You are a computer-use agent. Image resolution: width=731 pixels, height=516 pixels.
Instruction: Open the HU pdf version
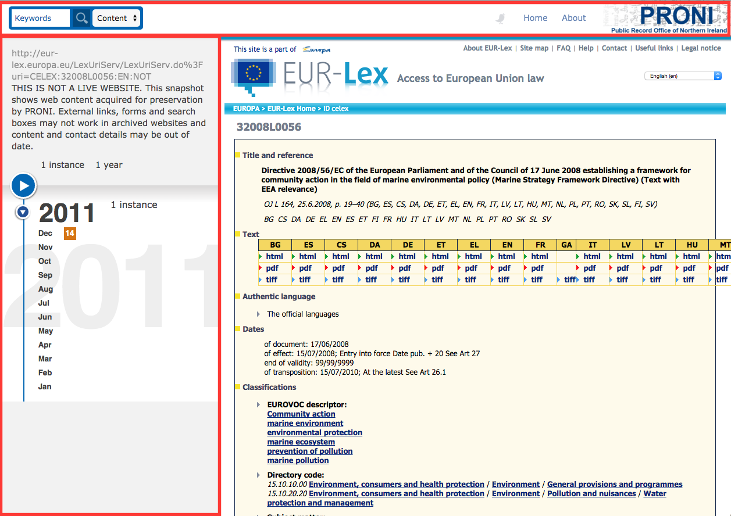(x=689, y=268)
